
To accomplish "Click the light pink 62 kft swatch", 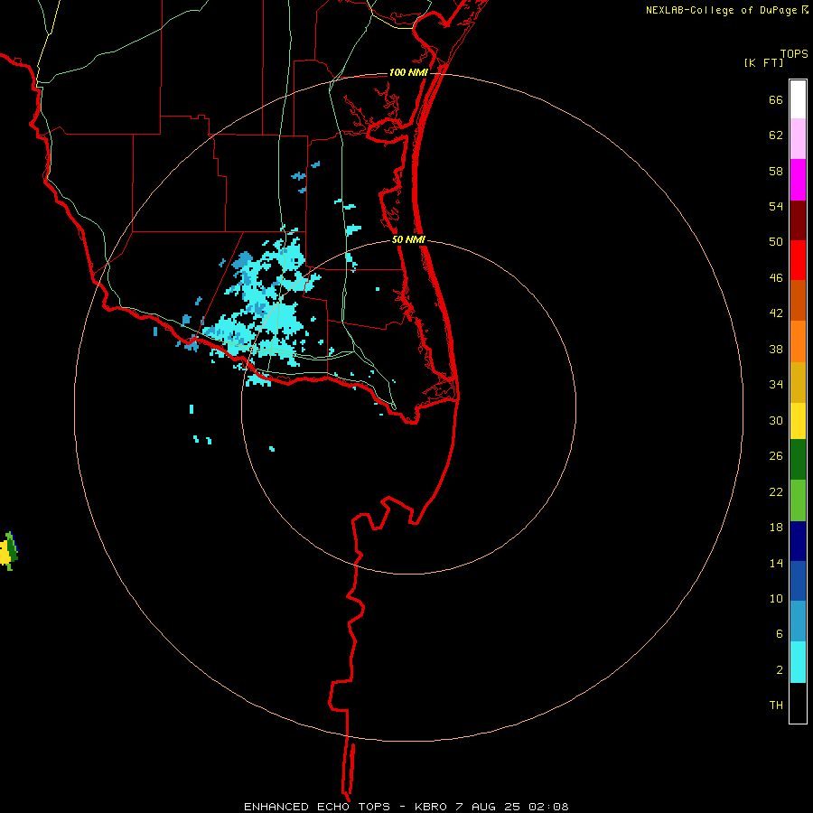I will click(798, 138).
